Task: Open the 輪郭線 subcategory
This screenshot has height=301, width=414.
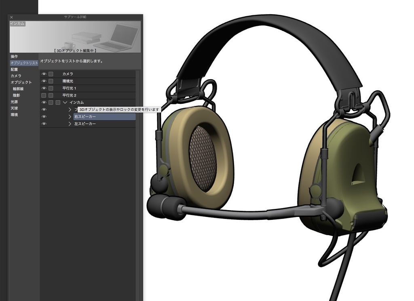Action: tap(18, 89)
